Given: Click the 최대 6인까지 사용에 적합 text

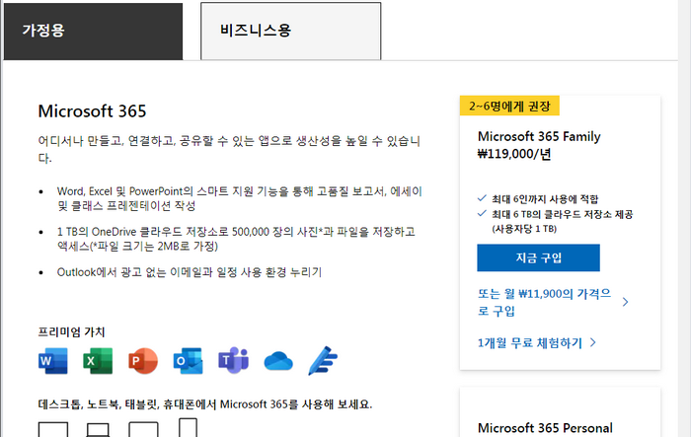Looking at the screenshot, I should point(545,199).
